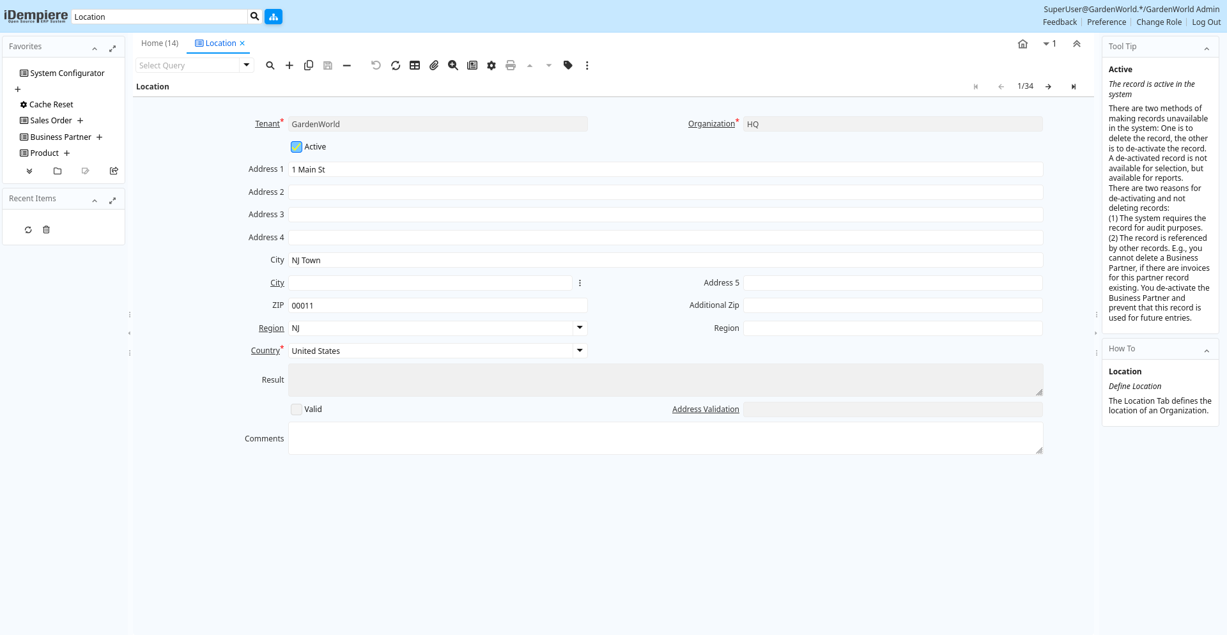
Task: Open the menu tree icon beside search
Action: point(274,17)
